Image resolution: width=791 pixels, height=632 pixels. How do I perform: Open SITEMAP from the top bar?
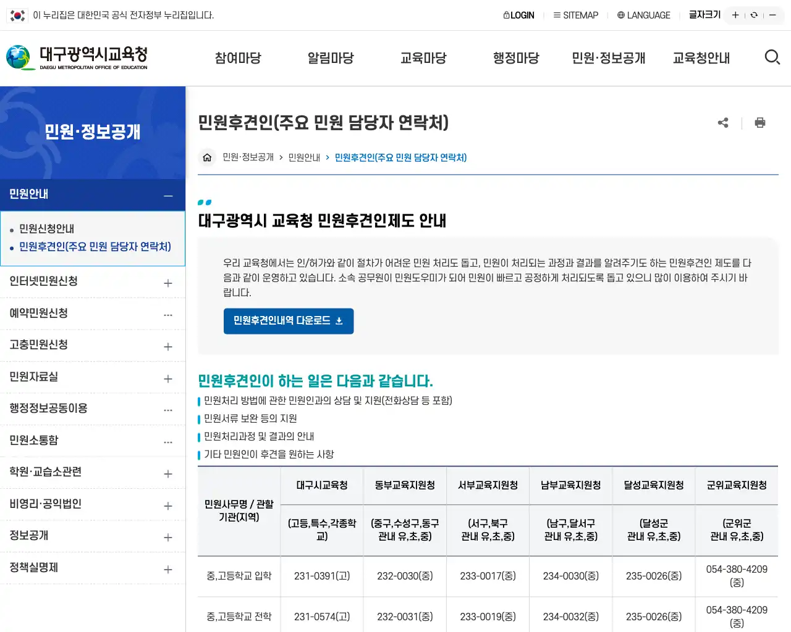(x=575, y=15)
